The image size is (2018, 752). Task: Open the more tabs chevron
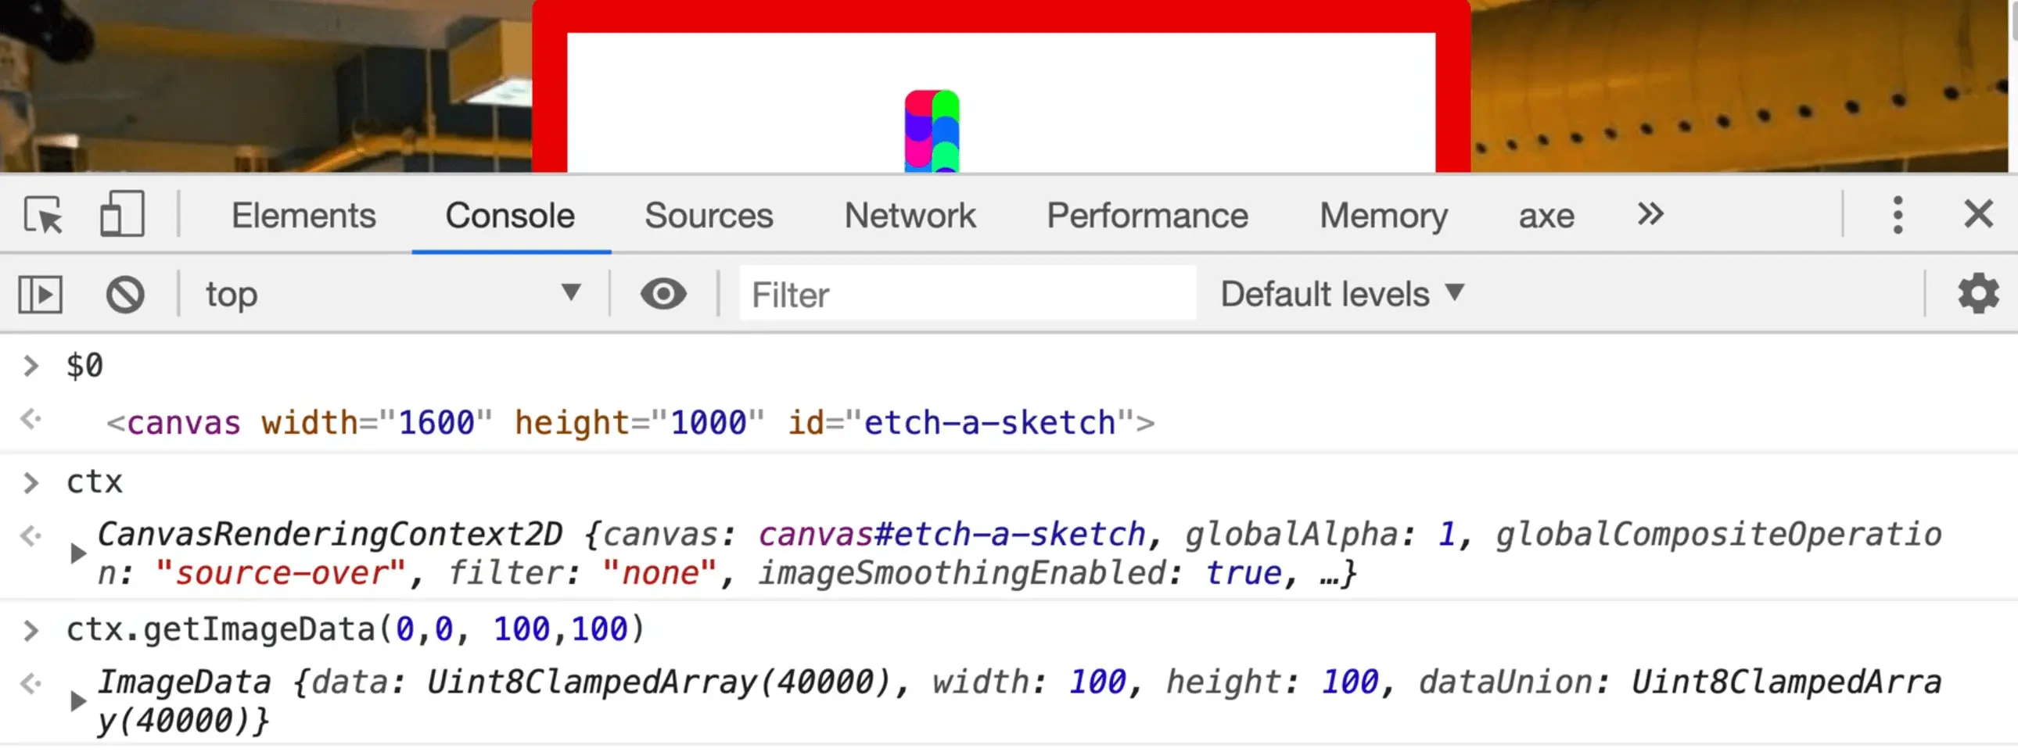coord(1650,214)
